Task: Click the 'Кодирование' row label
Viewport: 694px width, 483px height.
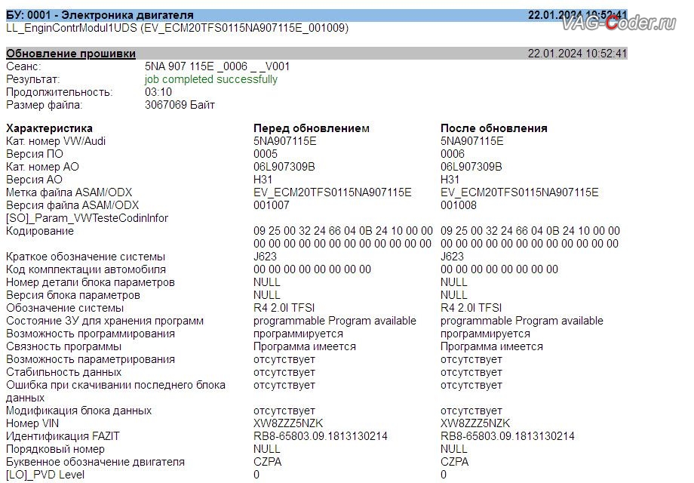Action: pyautogui.click(x=40, y=231)
